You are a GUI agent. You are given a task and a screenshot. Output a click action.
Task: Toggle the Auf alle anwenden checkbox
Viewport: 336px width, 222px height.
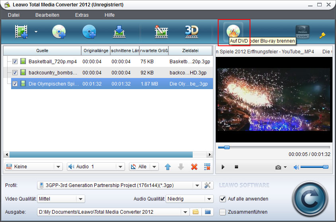tap(223, 199)
